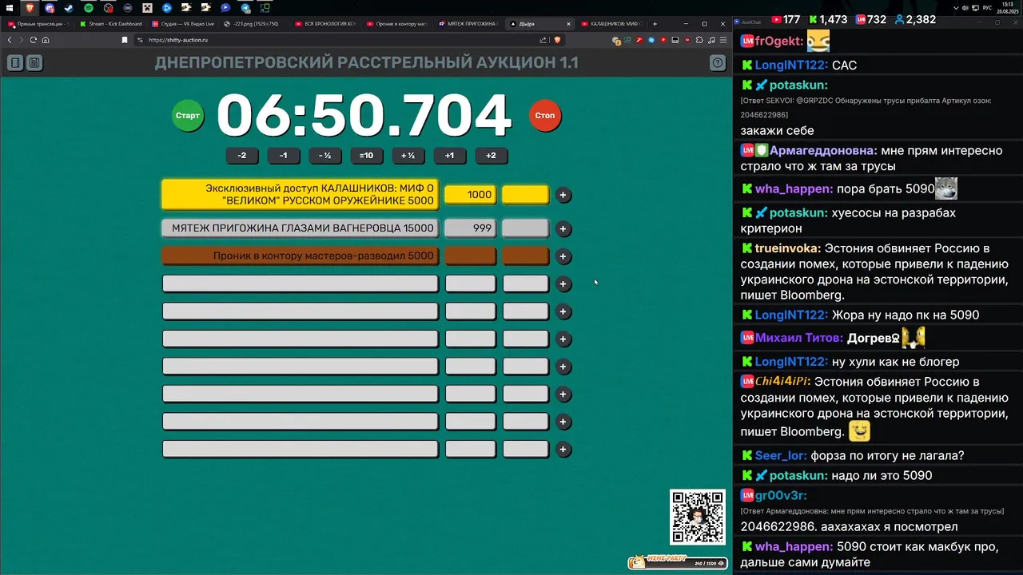
Task: Switch to the КАЛАШНИКОВ: МИФ browser tab
Action: tap(612, 24)
